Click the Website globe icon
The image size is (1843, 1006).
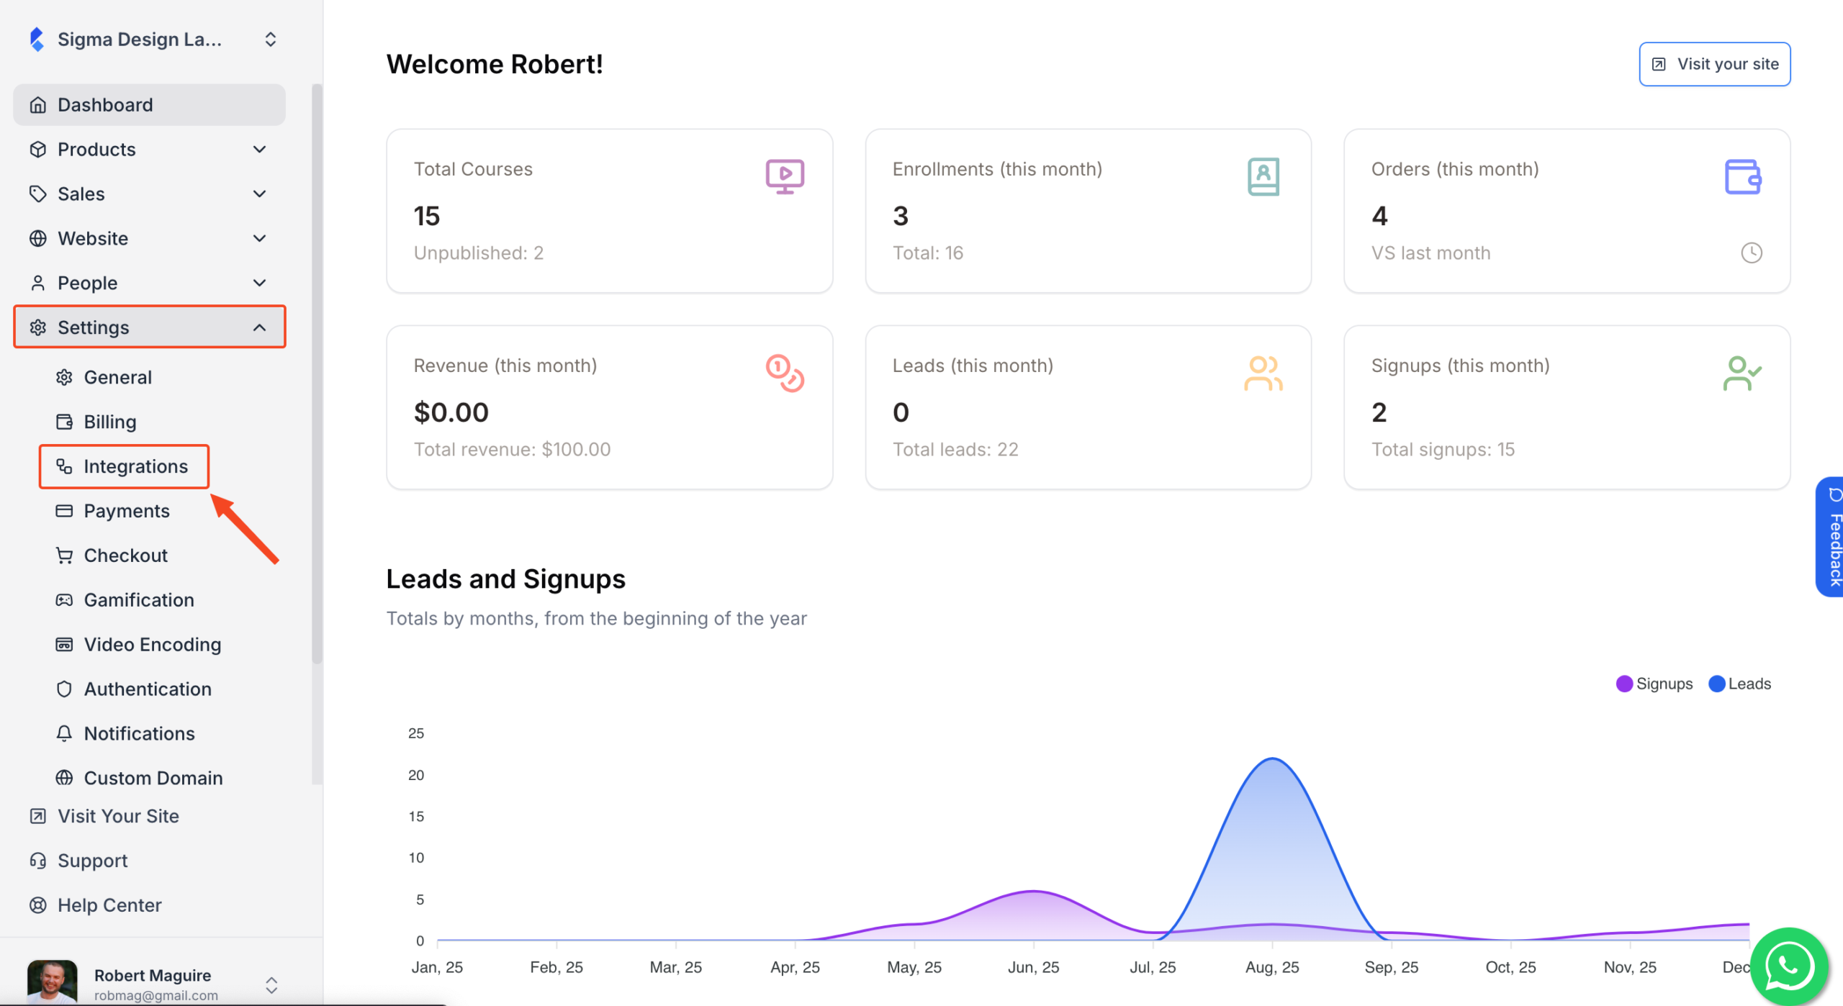38,239
